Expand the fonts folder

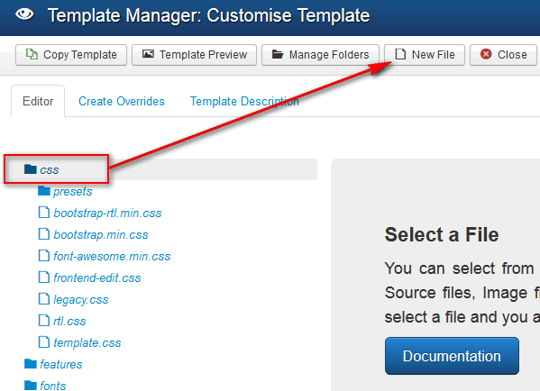click(52, 386)
